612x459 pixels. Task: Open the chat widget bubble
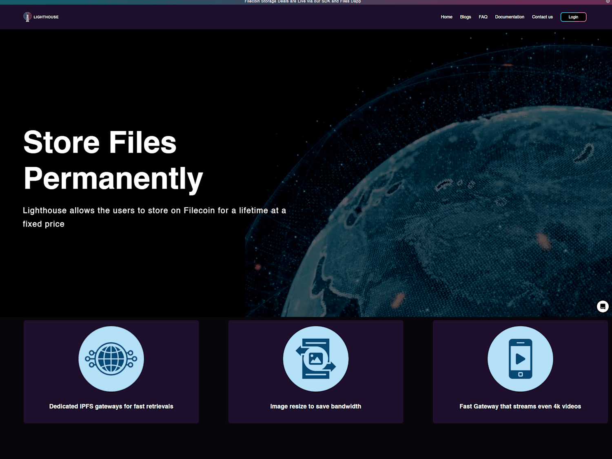(x=603, y=306)
